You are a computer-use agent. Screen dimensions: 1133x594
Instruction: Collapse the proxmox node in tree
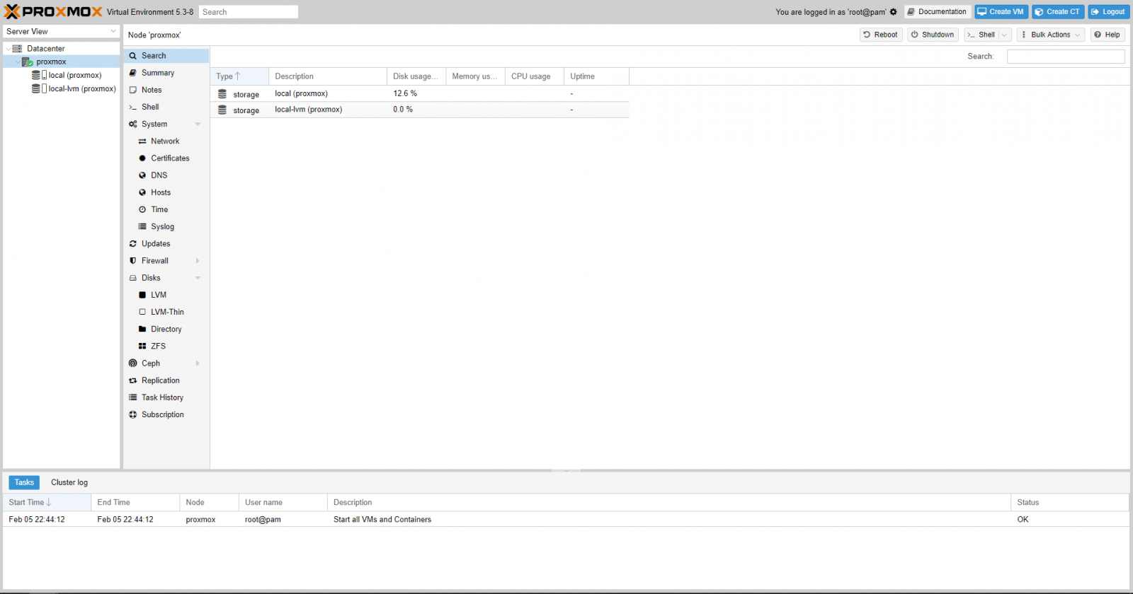point(18,62)
